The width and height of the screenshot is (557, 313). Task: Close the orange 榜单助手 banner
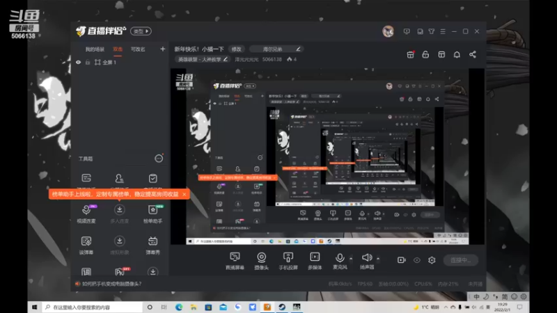[x=185, y=194]
